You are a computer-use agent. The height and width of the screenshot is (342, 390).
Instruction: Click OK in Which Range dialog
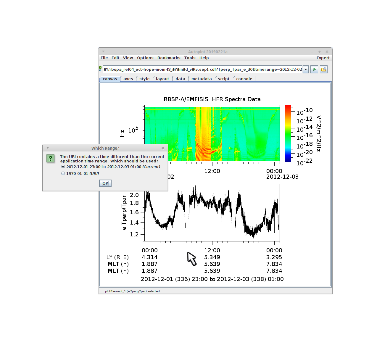click(105, 183)
